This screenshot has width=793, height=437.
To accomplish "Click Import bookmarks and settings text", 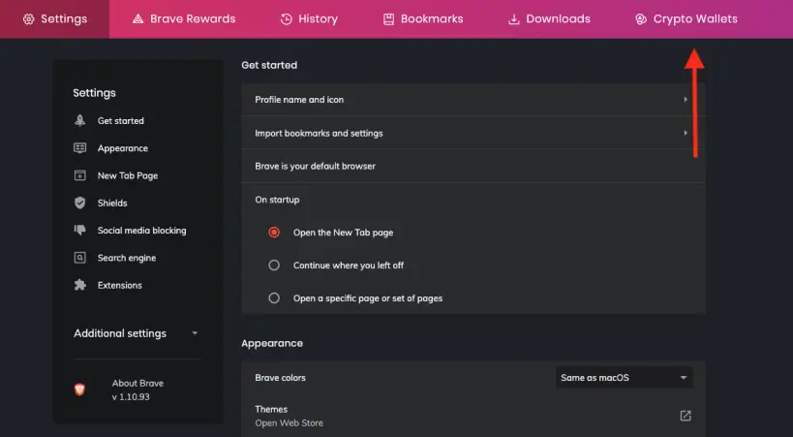I will click(x=319, y=133).
